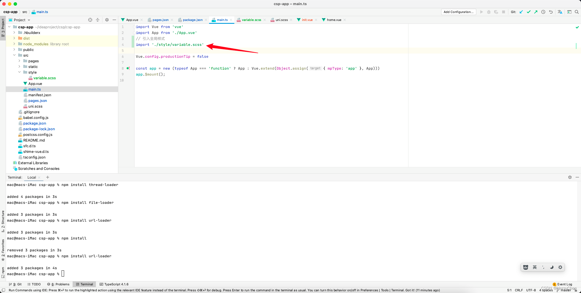Collapse the src folder
Screen dimensions: 581x293
pos(14,55)
